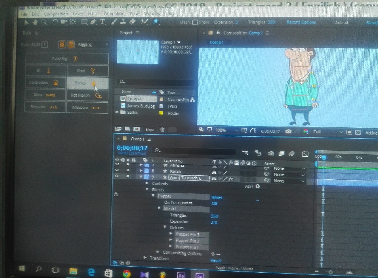The height and width of the screenshot is (278, 378).
Task: Open the File menu
Action: (x=24, y=14)
